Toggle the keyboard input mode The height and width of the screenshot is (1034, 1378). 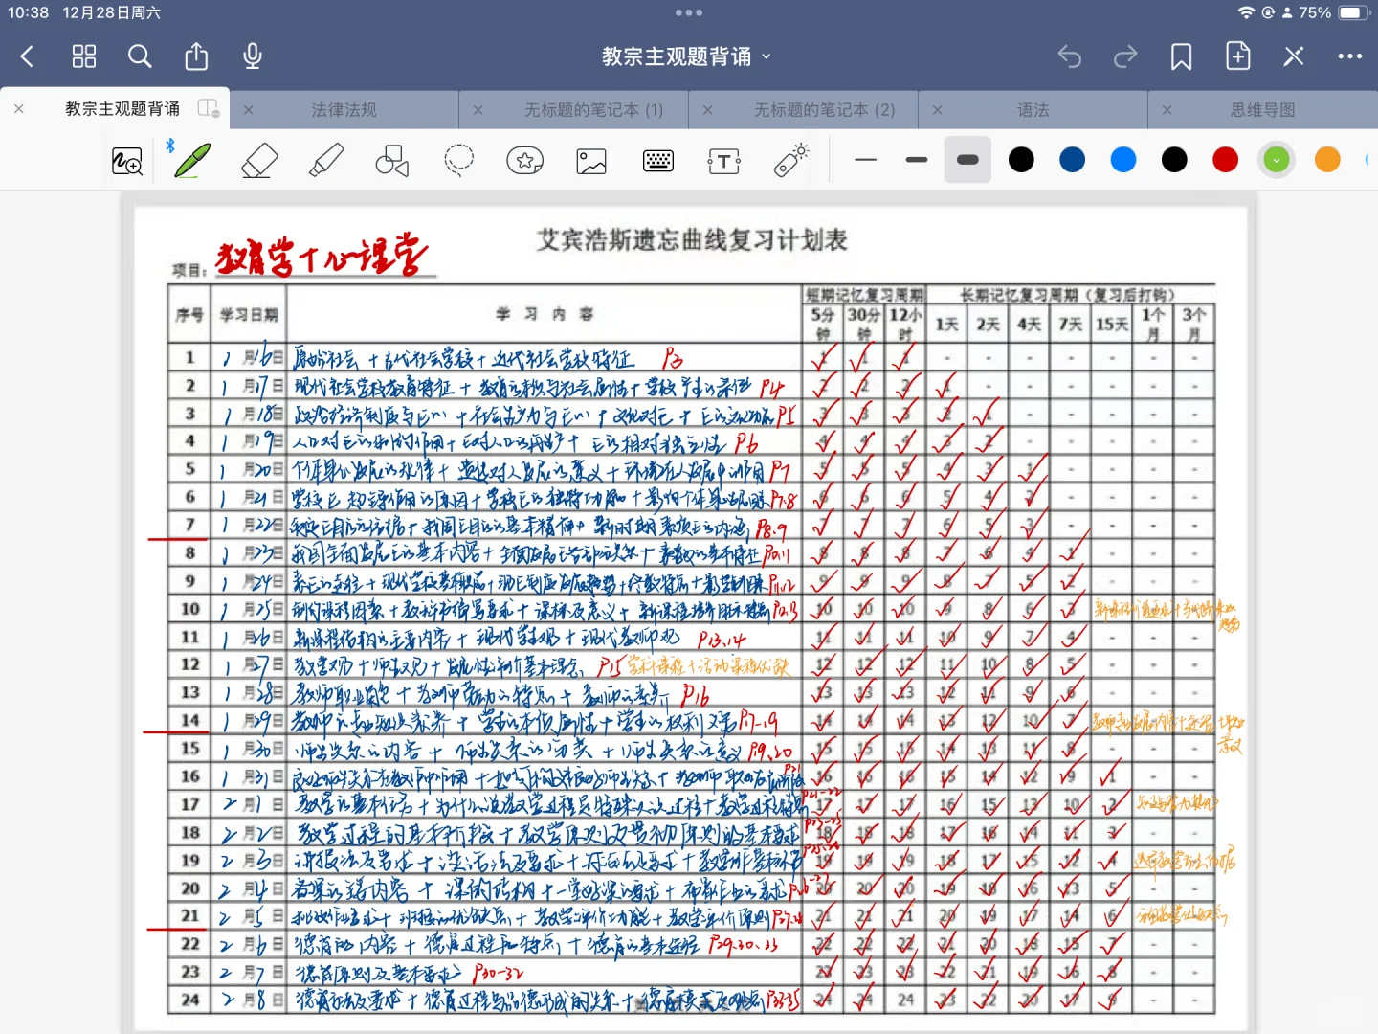pyautogui.click(x=658, y=160)
